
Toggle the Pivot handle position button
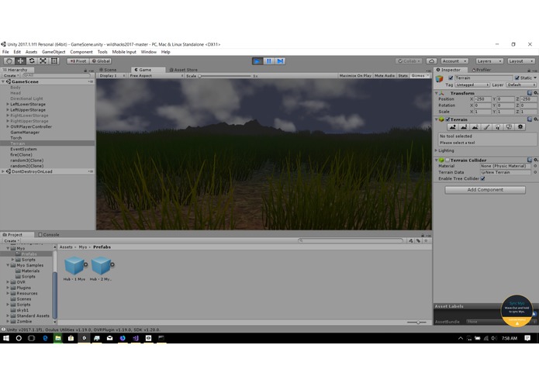coord(78,61)
